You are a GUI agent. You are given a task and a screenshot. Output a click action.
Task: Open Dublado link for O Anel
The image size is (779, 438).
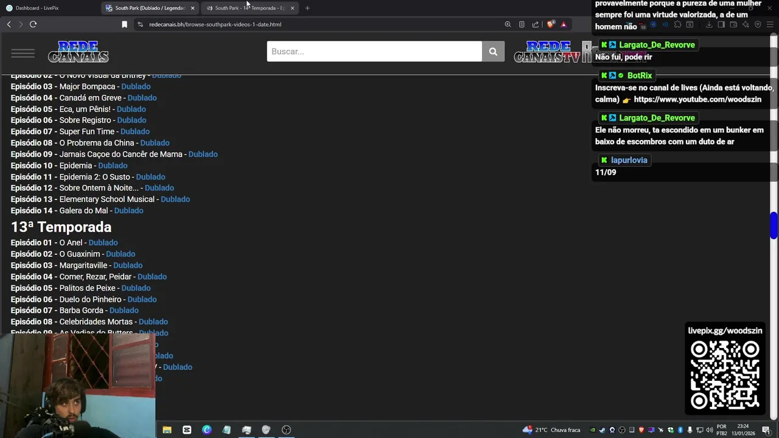103,243
